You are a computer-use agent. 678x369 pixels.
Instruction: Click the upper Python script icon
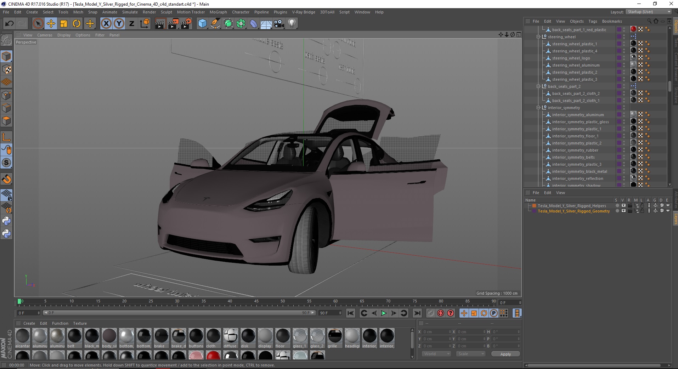(6, 221)
